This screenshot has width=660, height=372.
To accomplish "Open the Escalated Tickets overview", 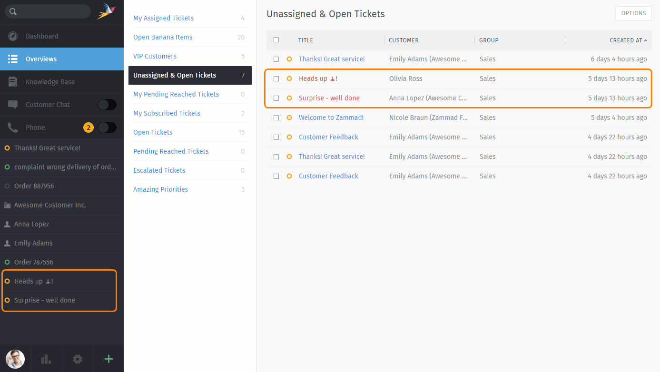I will coord(159,170).
